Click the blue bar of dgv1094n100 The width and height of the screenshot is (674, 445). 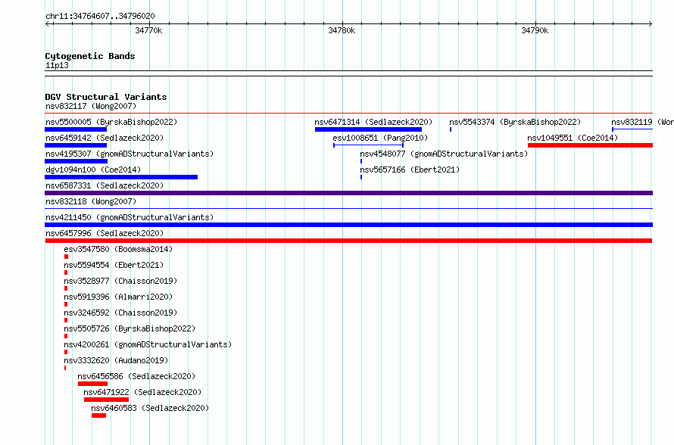pyautogui.click(x=121, y=177)
